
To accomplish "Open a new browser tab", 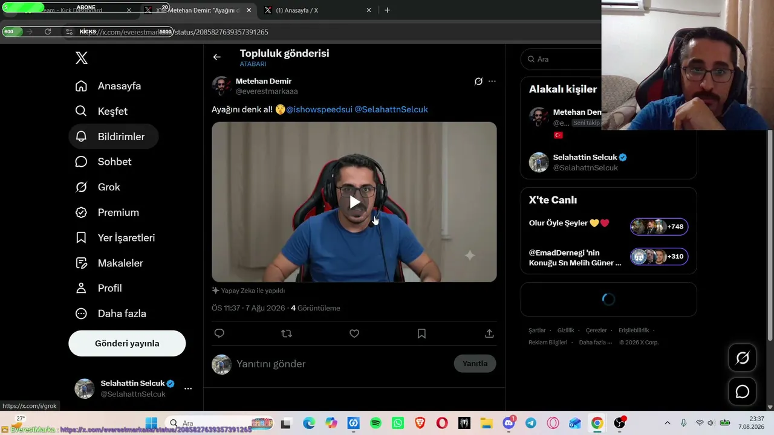I will click(387, 10).
